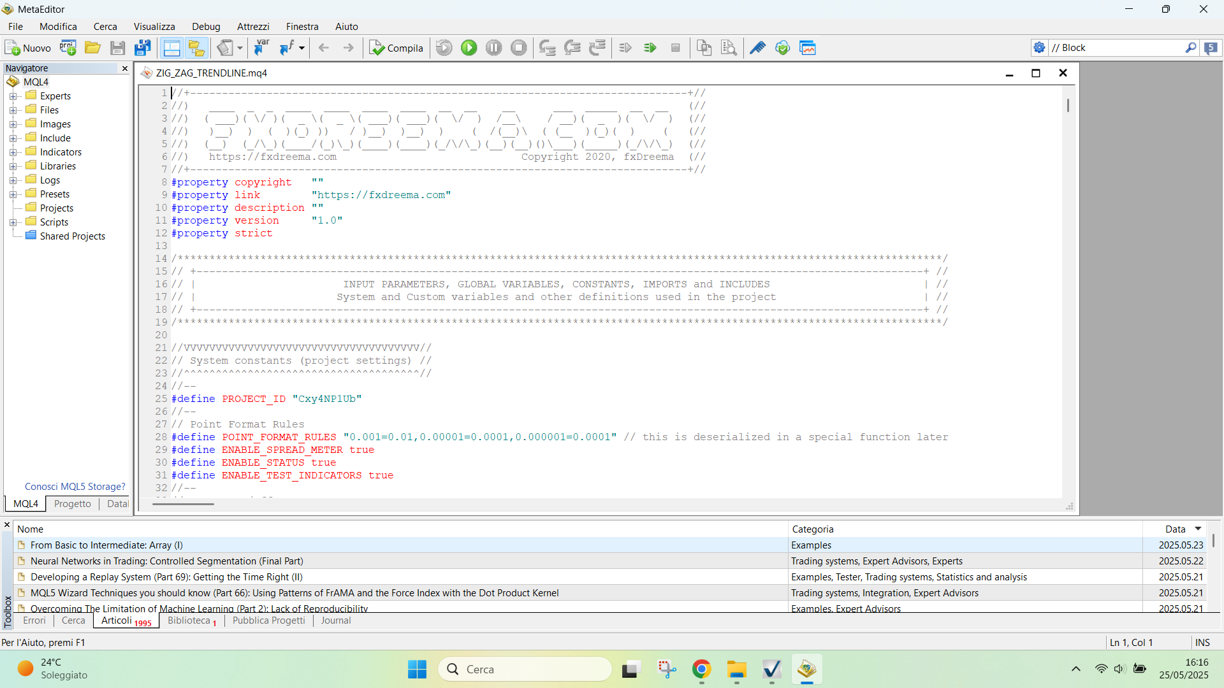Save the file with the floppy icon
The image size is (1224, 688).
pyautogui.click(x=118, y=48)
